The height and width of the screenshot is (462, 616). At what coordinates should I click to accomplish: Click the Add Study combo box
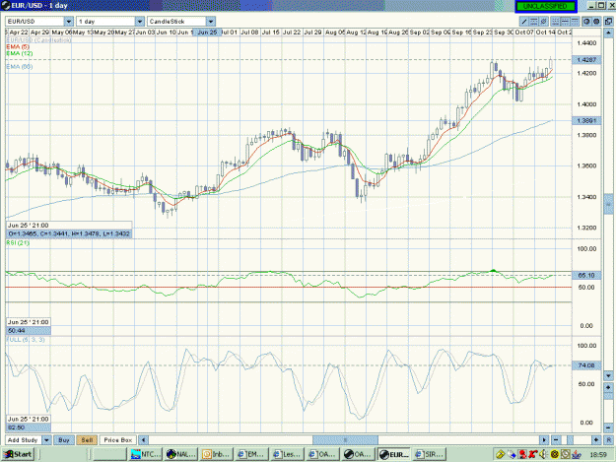tap(28, 440)
